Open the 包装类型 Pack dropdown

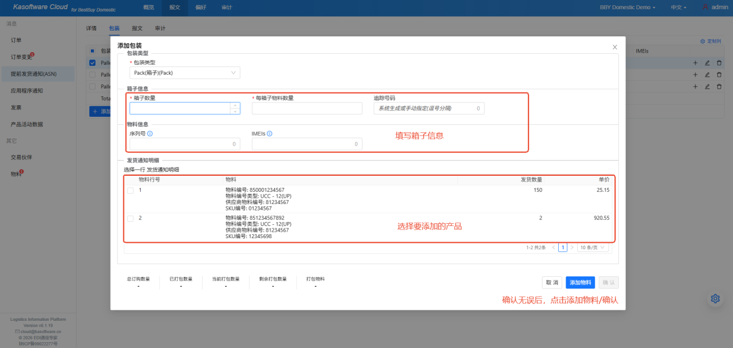pos(185,73)
